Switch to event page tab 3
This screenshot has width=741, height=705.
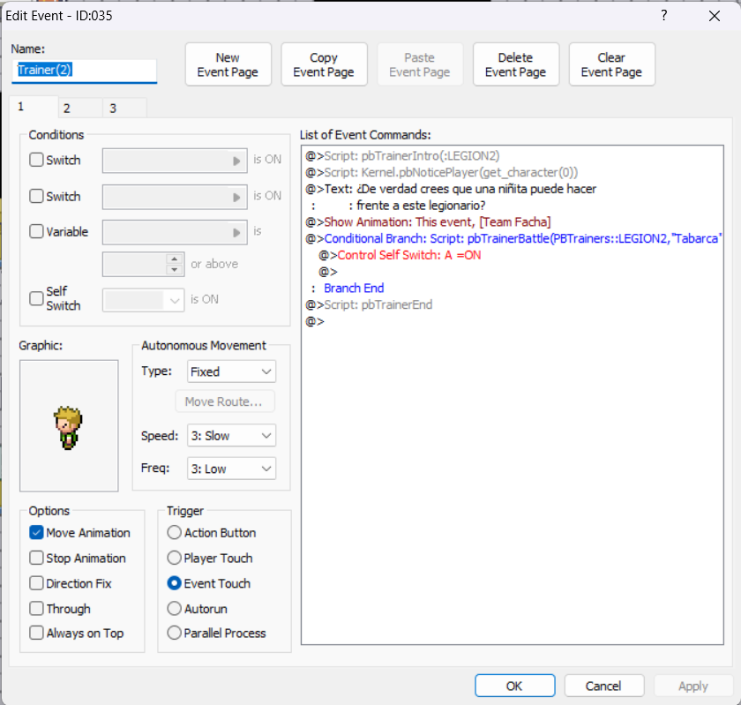113,109
